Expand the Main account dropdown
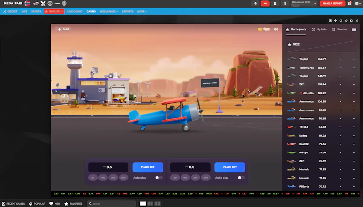Image resolution: width=363 pixels, height=207 pixels. pyautogui.click(x=304, y=3)
